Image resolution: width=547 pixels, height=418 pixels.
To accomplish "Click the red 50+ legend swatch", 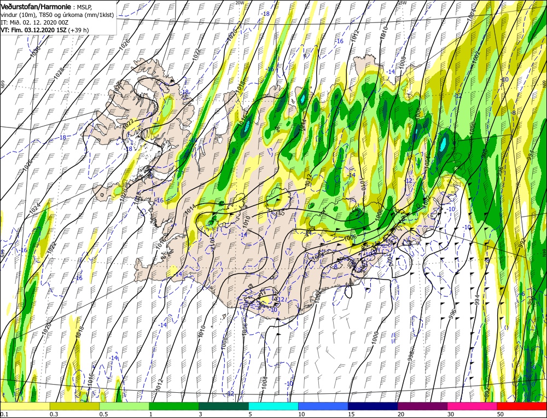I will click(521, 407).
